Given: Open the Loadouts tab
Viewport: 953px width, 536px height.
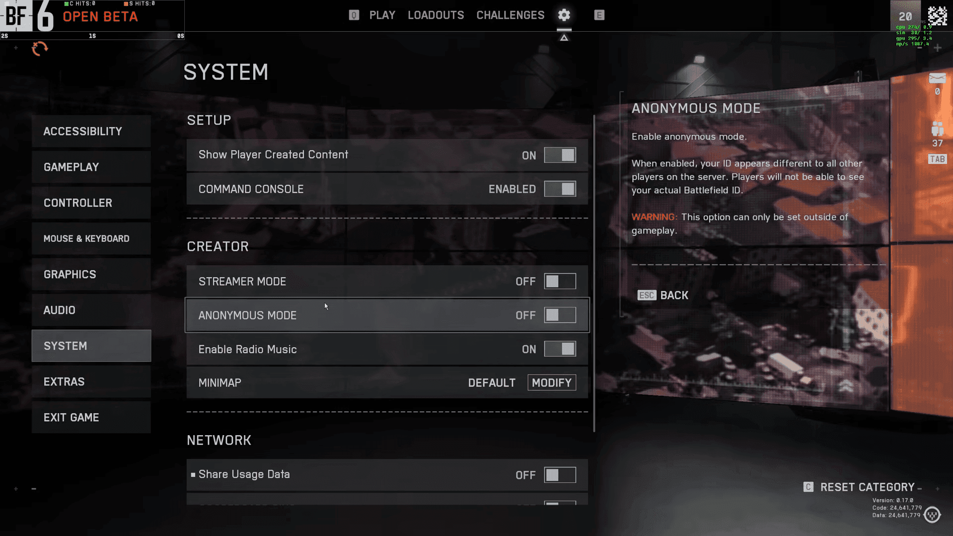Looking at the screenshot, I should point(436,15).
